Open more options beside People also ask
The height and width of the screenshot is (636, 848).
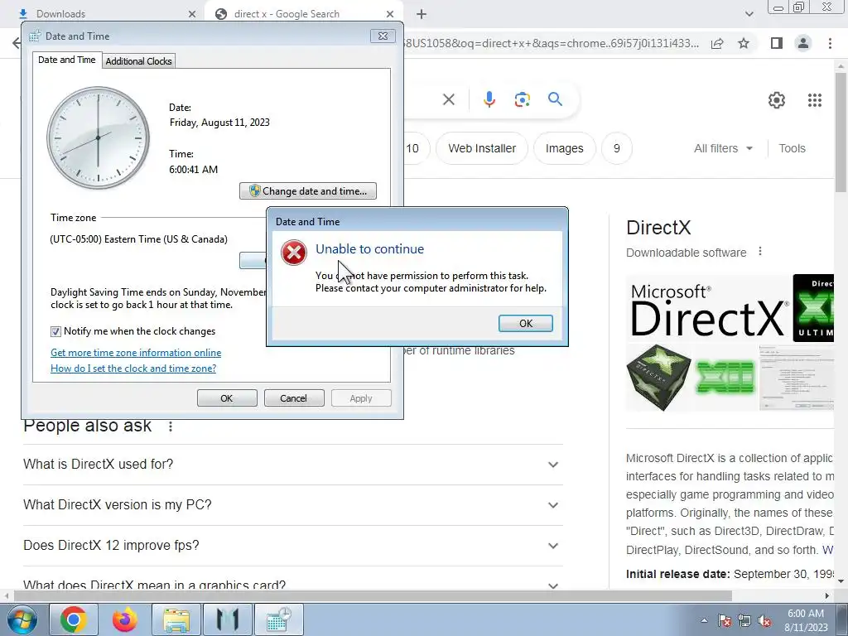point(171,426)
